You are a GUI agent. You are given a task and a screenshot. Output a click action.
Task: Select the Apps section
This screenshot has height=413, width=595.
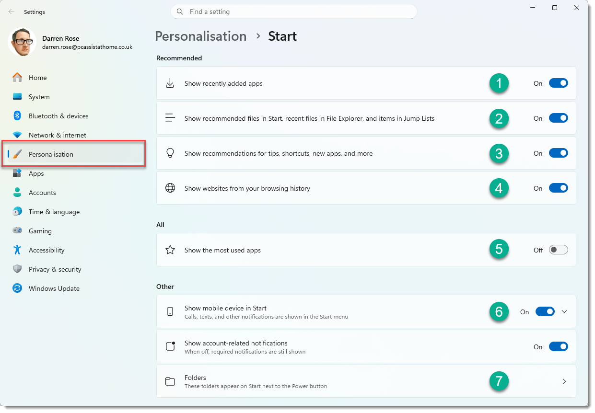tap(36, 173)
